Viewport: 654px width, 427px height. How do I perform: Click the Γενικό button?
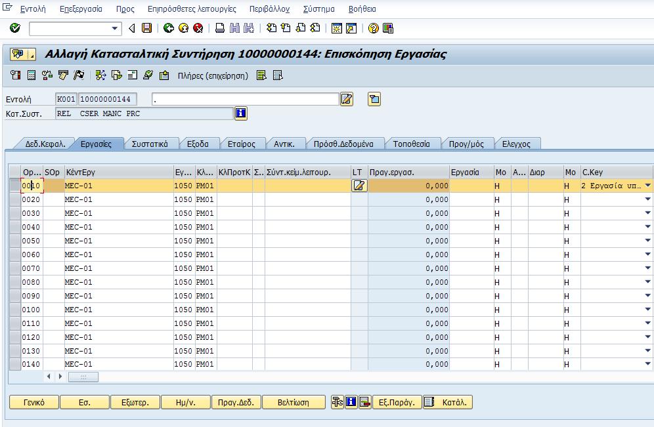[33, 403]
